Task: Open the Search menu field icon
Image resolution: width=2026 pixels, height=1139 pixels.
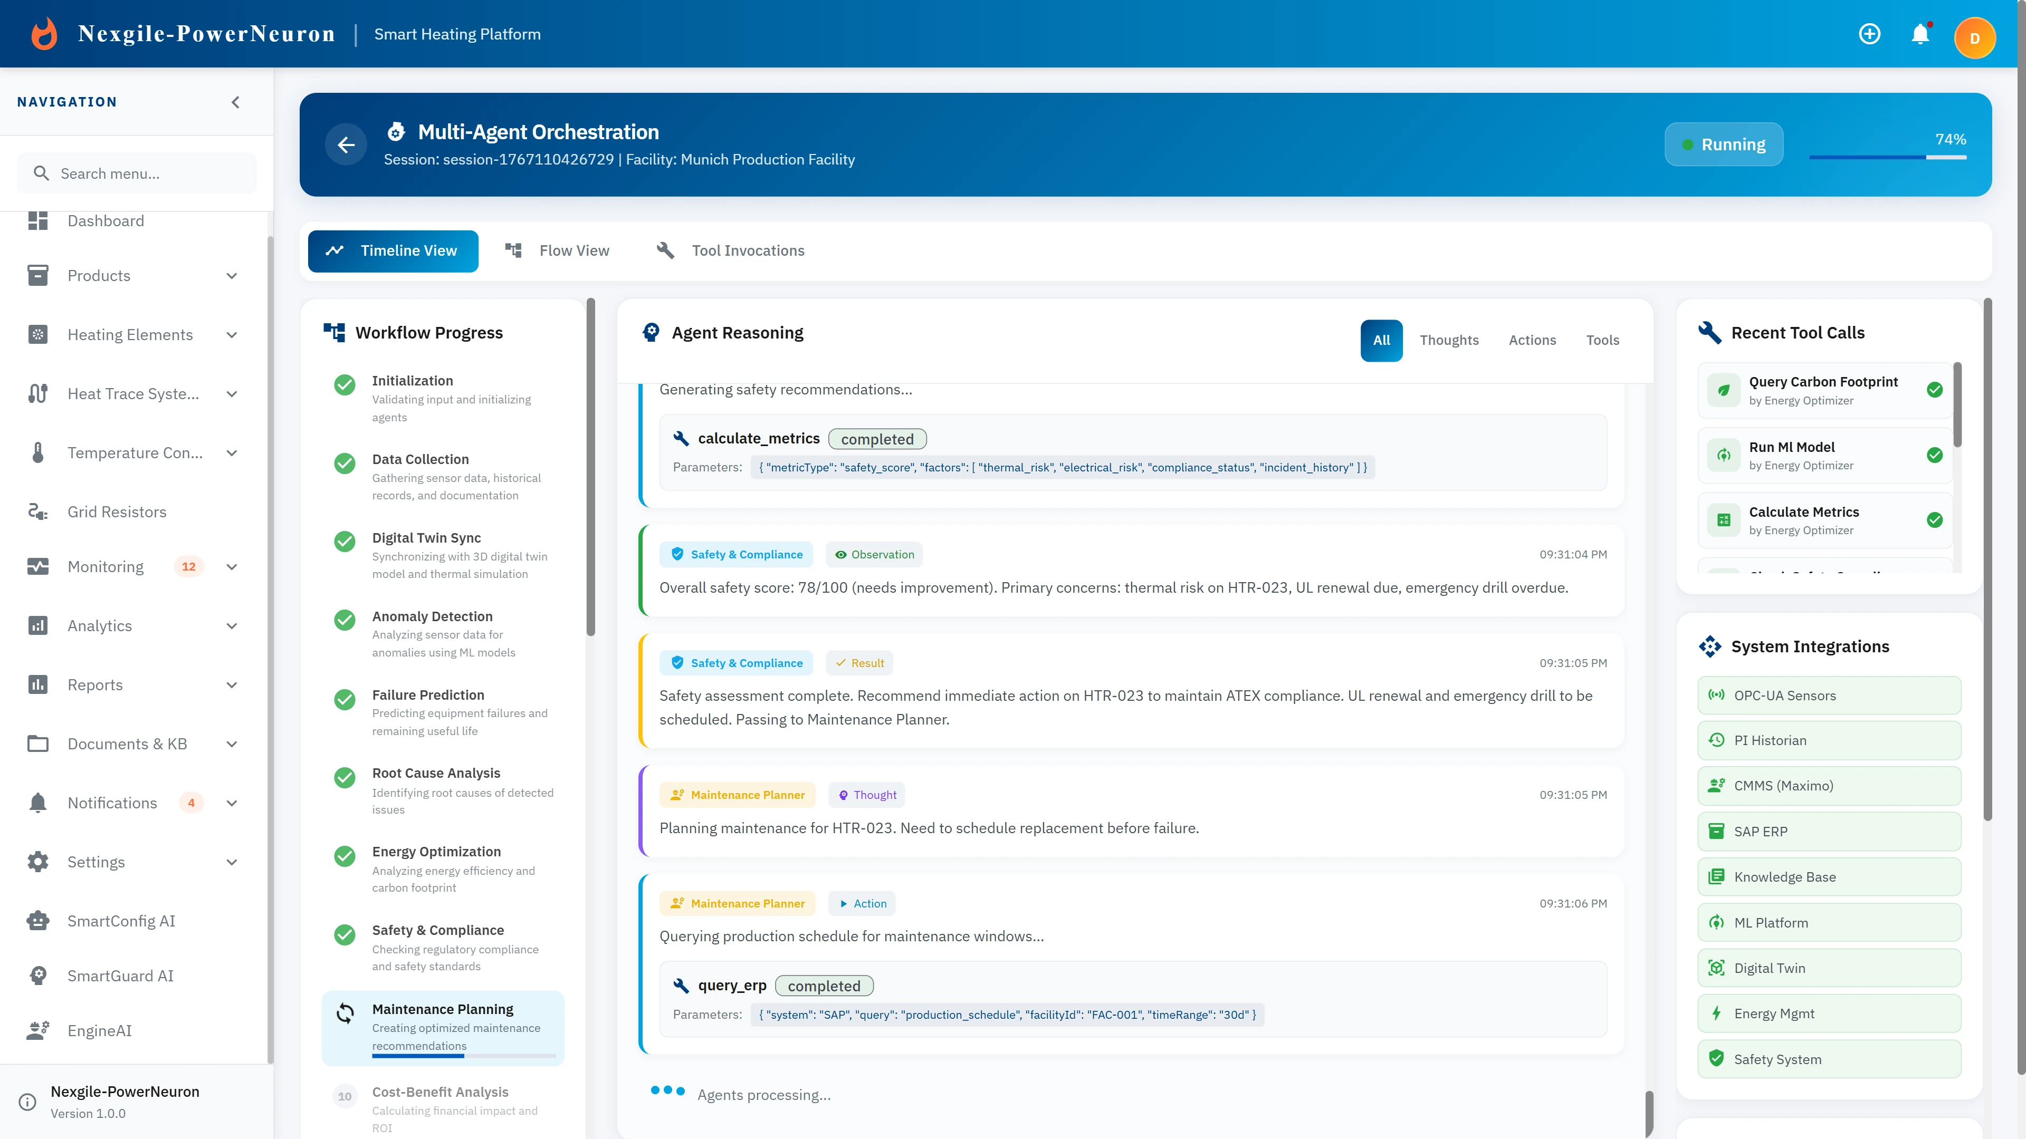Action: (x=42, y=173)
